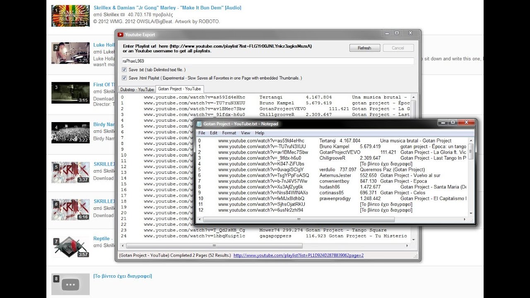Click 'Gotan Project - Tango Square' in Youtube Export list

pyautogui.click(x=346, y=230)
